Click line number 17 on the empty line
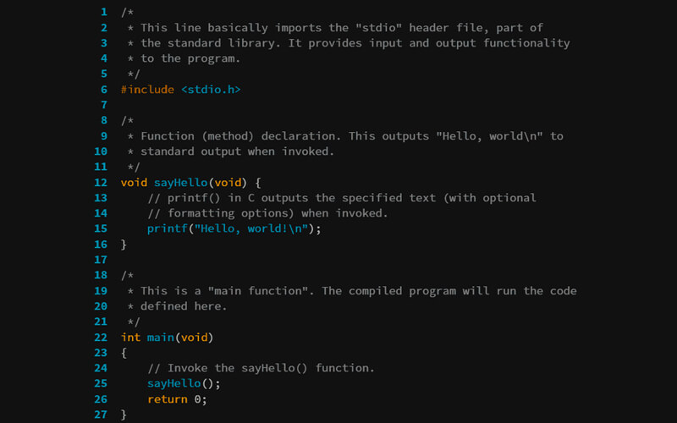 (x=101, y=260)
